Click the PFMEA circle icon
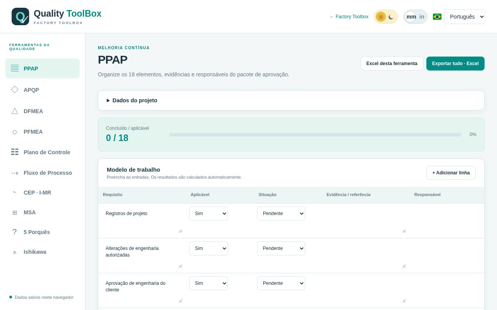This screenshot has height=310, width=497. point(15,132)
